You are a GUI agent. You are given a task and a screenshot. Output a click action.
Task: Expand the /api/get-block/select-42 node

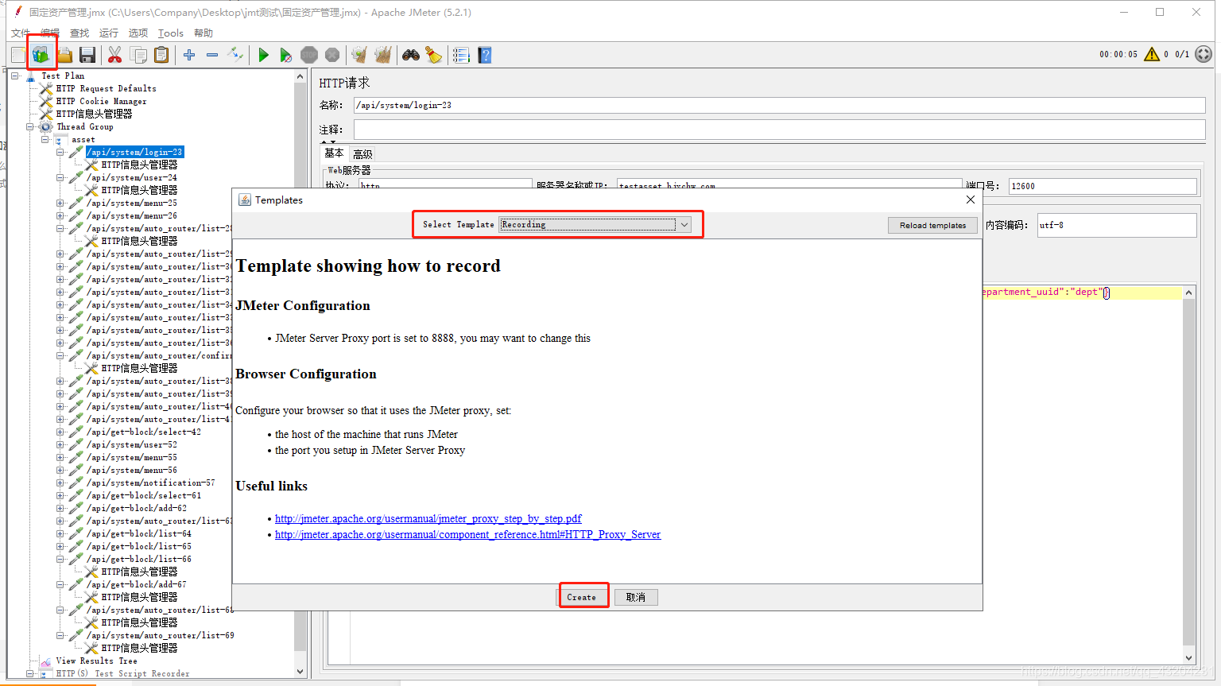[60, 432]
